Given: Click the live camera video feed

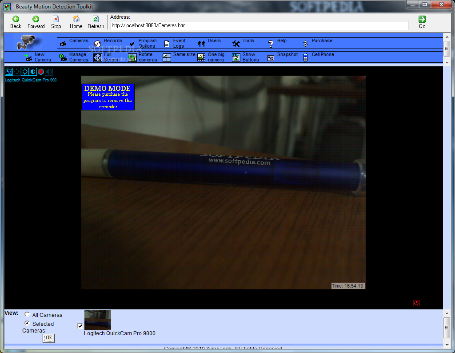Looking at the screenshot, I should click(224, 183).
